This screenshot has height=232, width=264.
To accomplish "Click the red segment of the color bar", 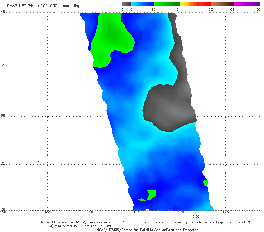I will tap(205, 4).
